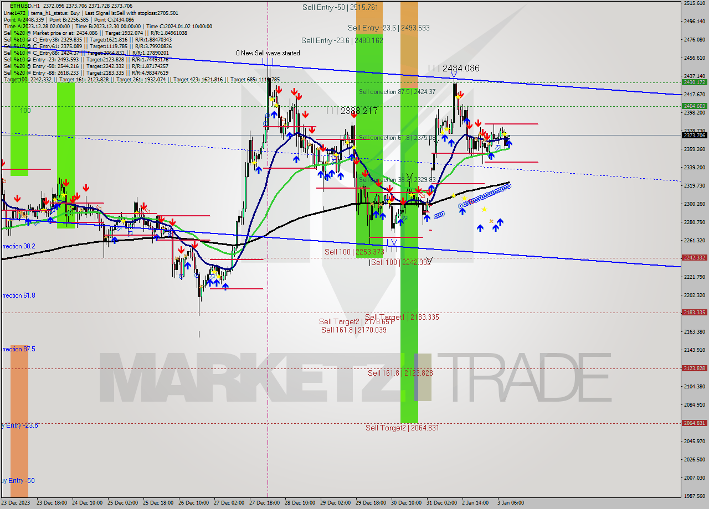Click '31 Dec 02:00' on the time axis
The image size is (709, 509).
pos(442,503)
